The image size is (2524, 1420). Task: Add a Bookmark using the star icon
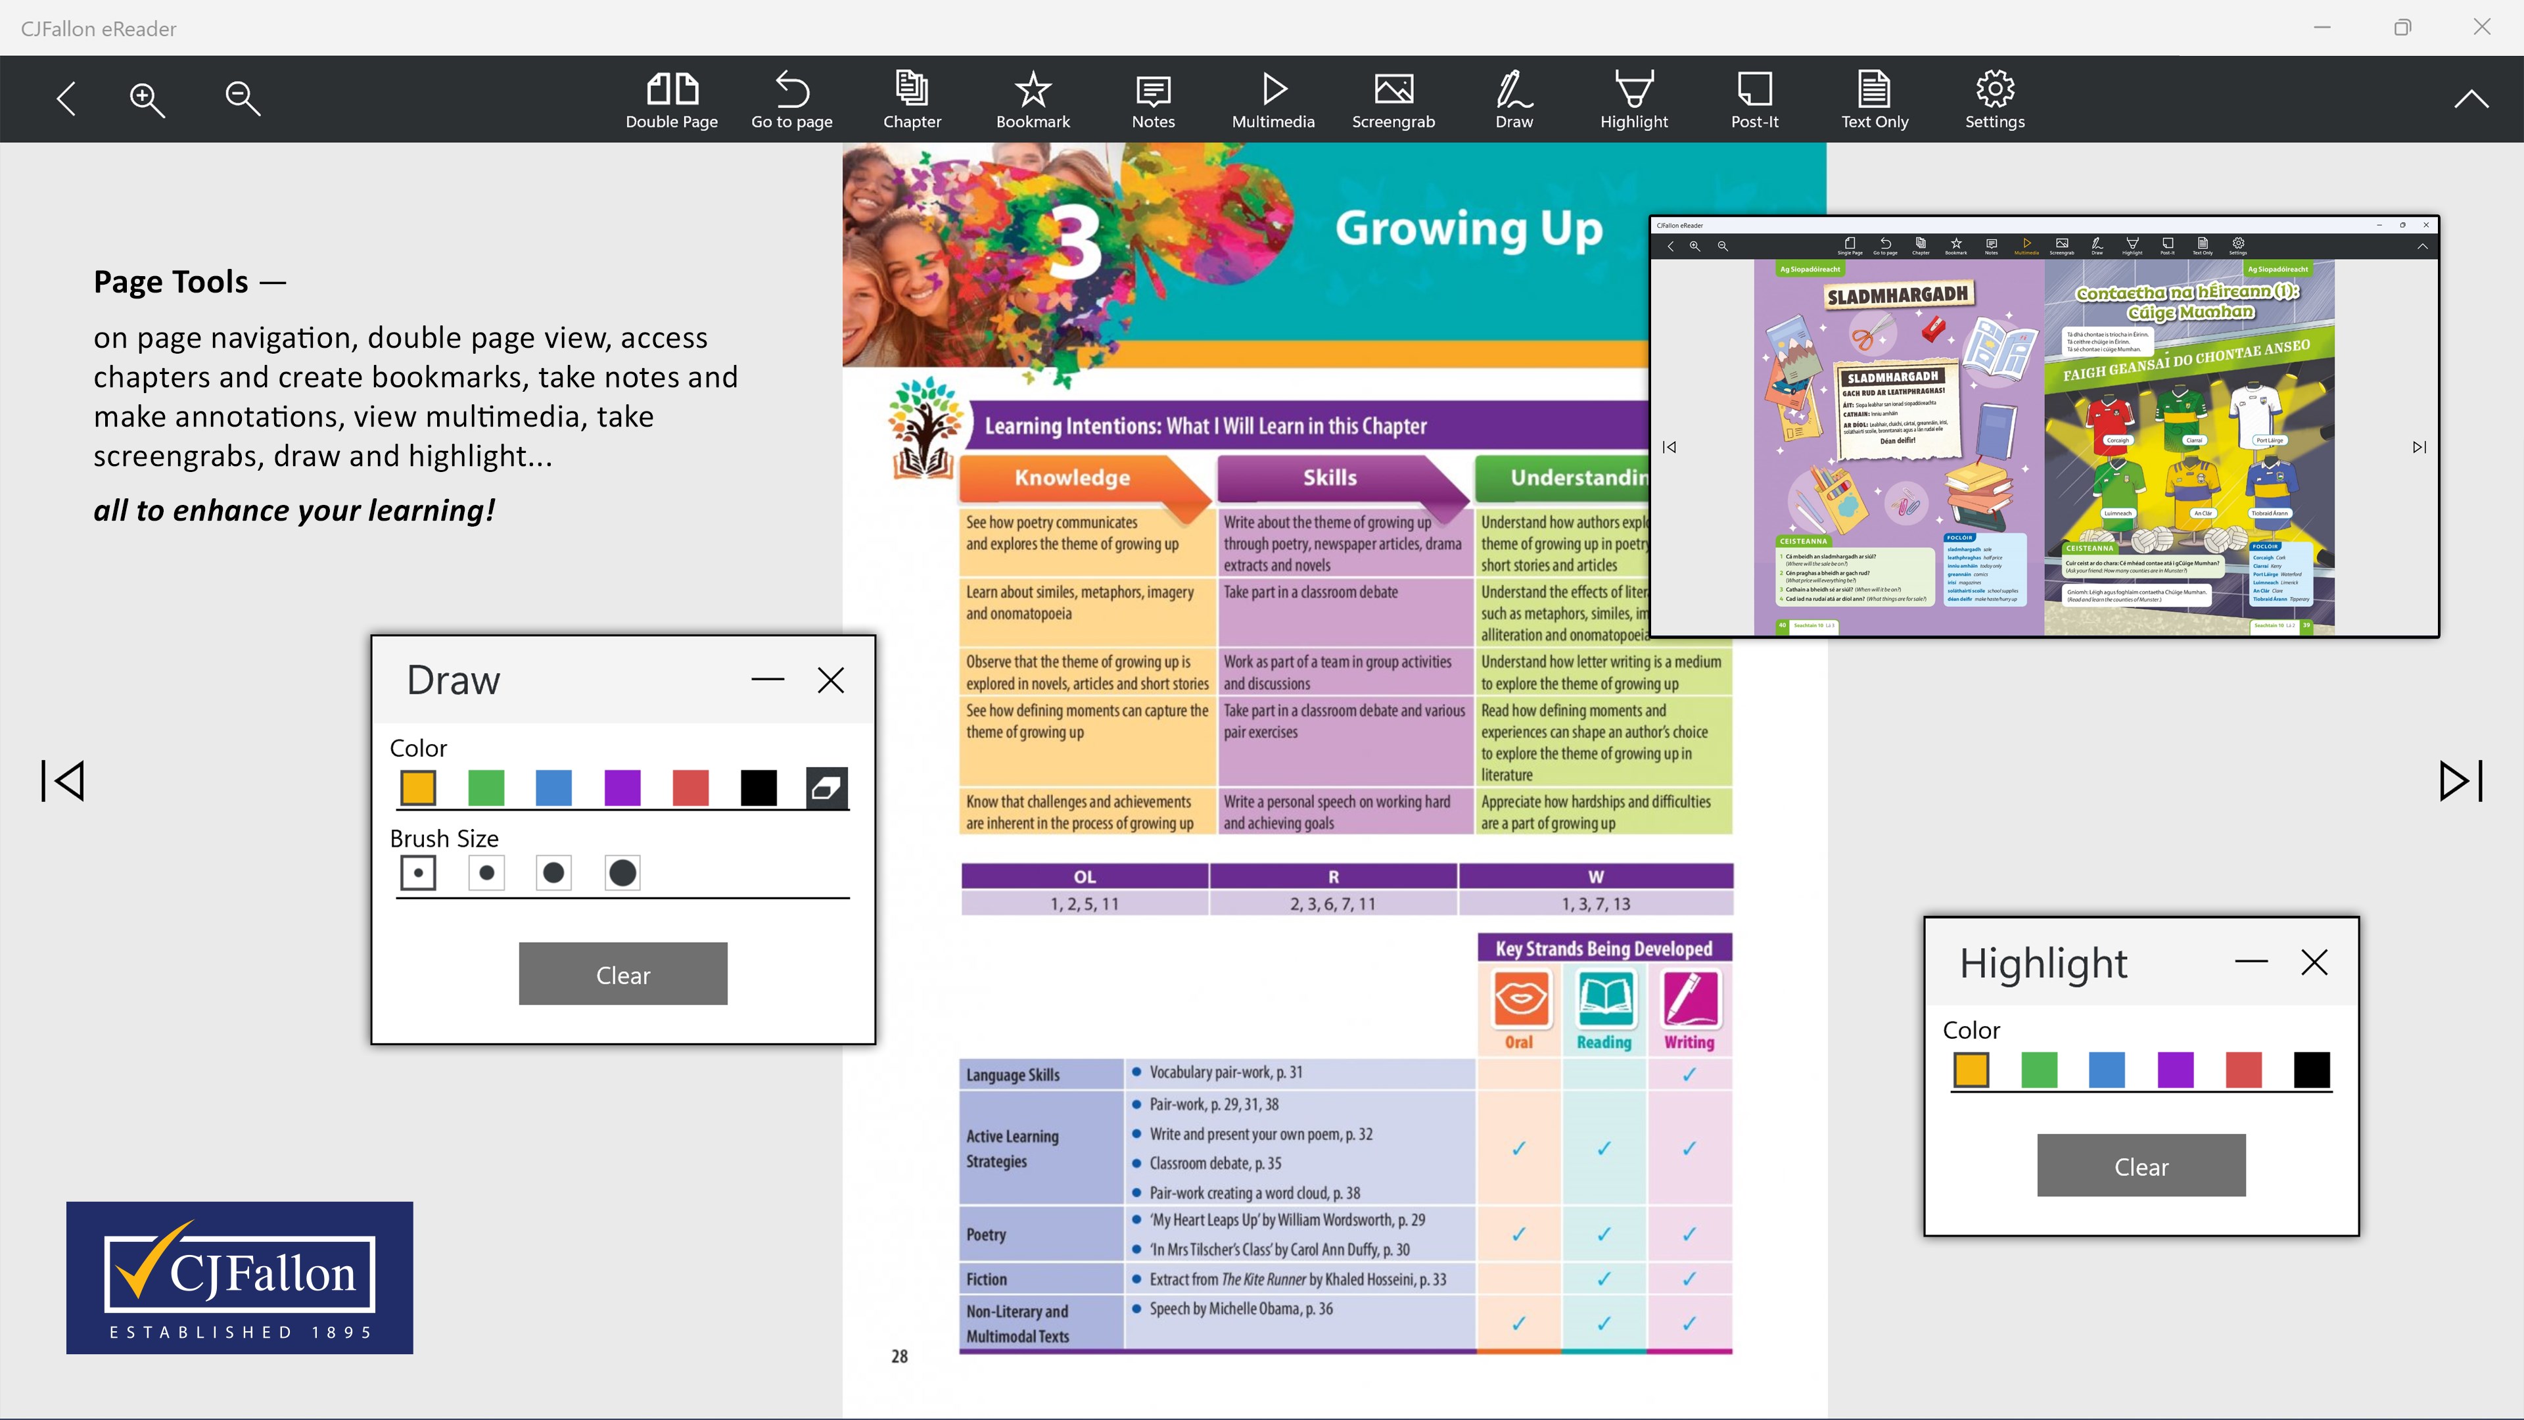(1033, 98)
